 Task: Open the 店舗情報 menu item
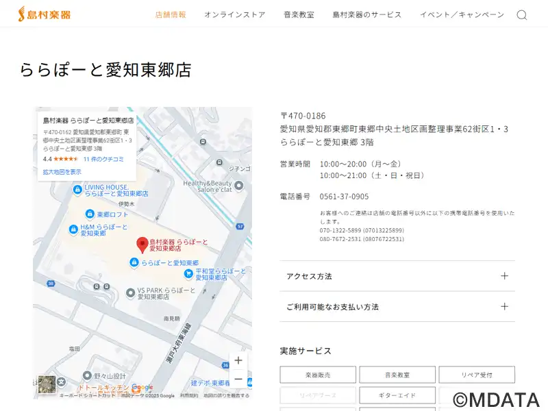171,14
